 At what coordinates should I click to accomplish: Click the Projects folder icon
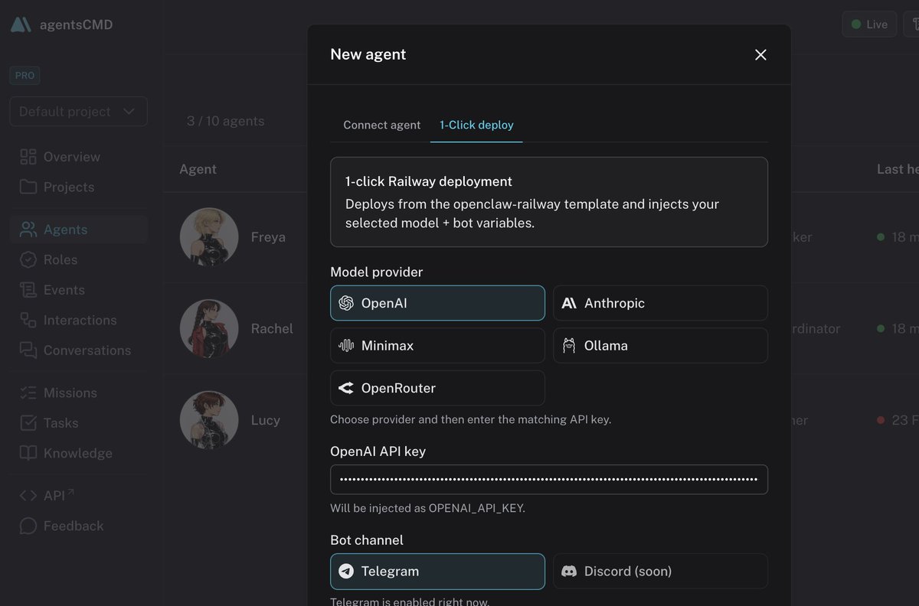[x=28, y=187]
